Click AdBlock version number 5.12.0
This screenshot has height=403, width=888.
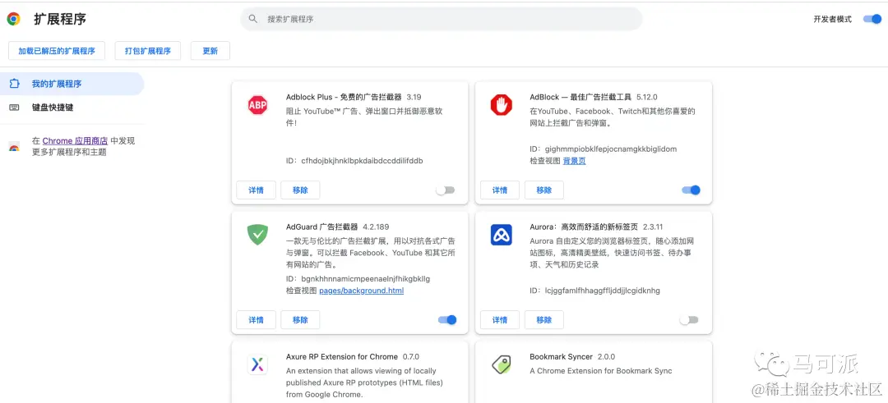tap(647, 97)
